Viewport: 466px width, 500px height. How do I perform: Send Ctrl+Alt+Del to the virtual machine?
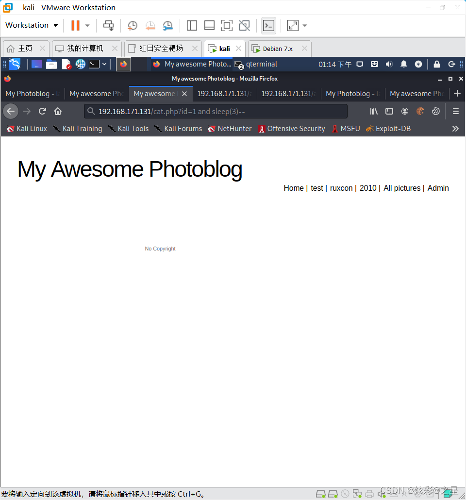point(108,26)
